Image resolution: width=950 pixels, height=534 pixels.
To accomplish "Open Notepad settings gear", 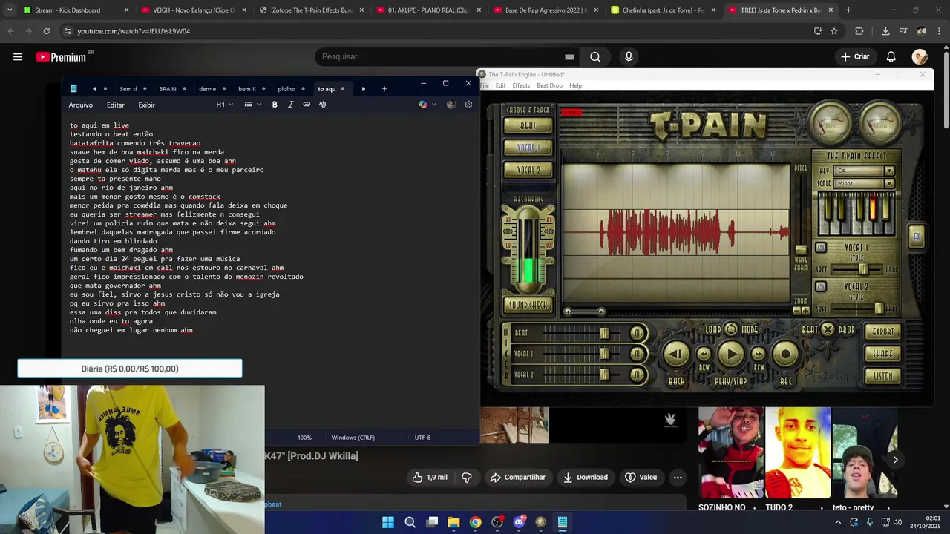I will pyautogui.click(x=468, y=105).
